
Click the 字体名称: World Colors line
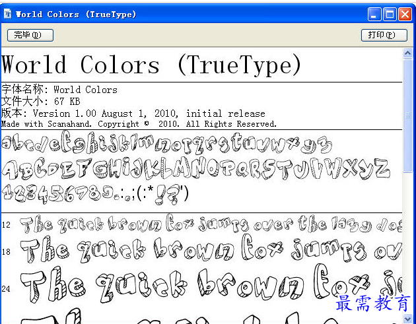pos(59,89)
